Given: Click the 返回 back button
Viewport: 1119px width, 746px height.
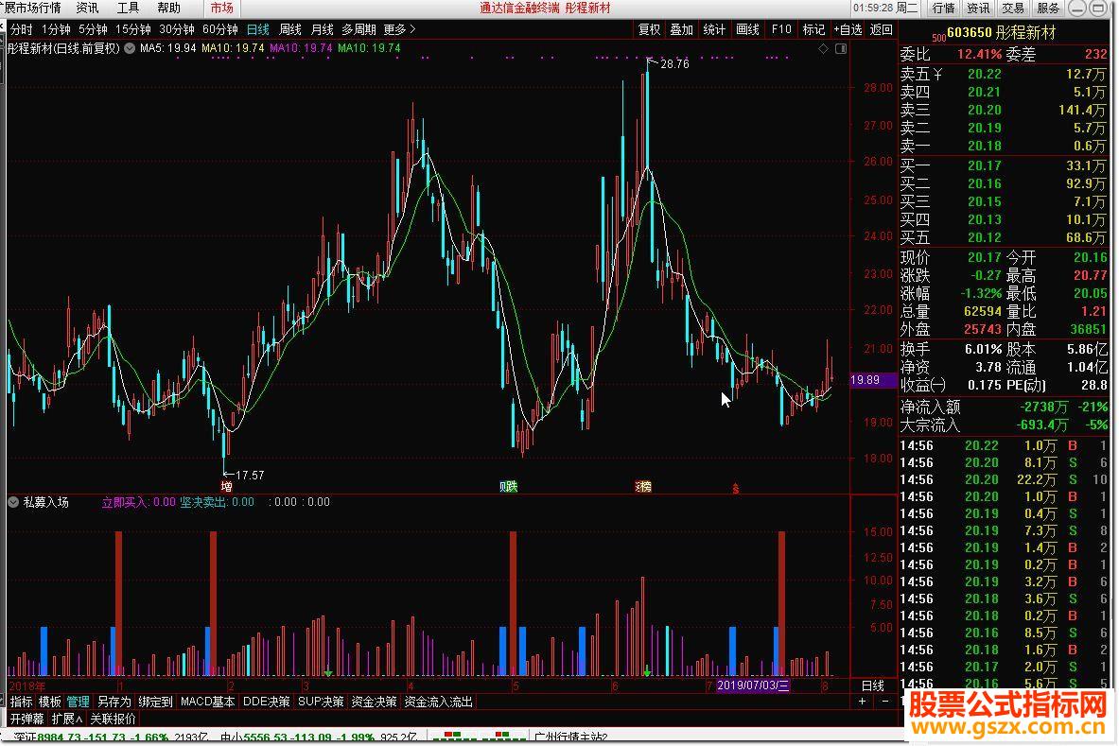Looking at the screenshot, I should point(882,29).
